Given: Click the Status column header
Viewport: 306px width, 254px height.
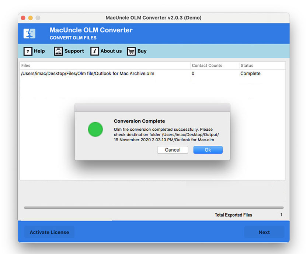Looking at the screenshot, I should pyautogui.click(x=246, y=65).
